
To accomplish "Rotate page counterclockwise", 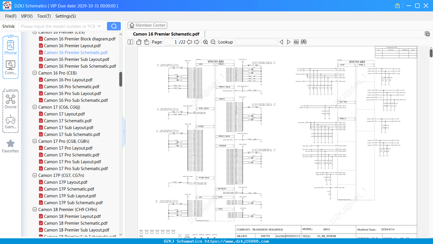I will [139, 42].
